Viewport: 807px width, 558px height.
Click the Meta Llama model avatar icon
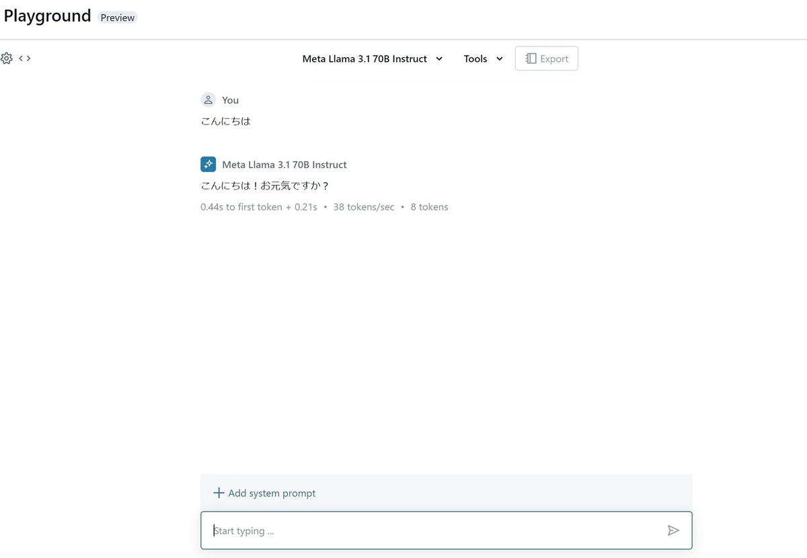[208, 163]
